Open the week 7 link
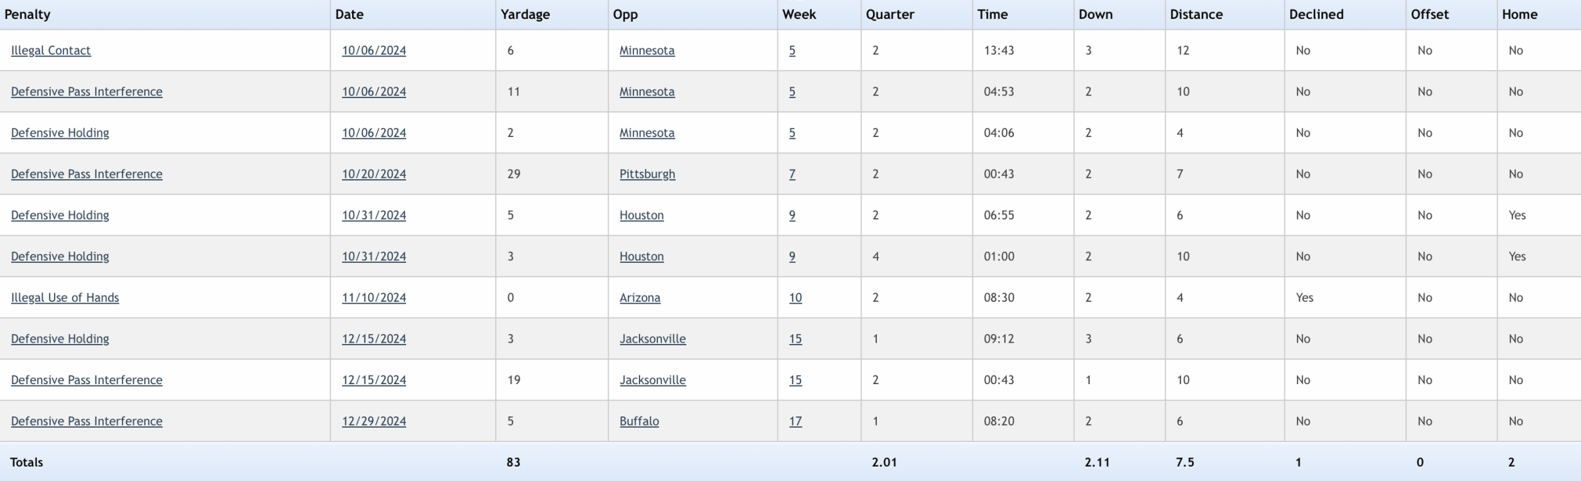Viewport: 1581px width, 481px height. click(792, 174)
